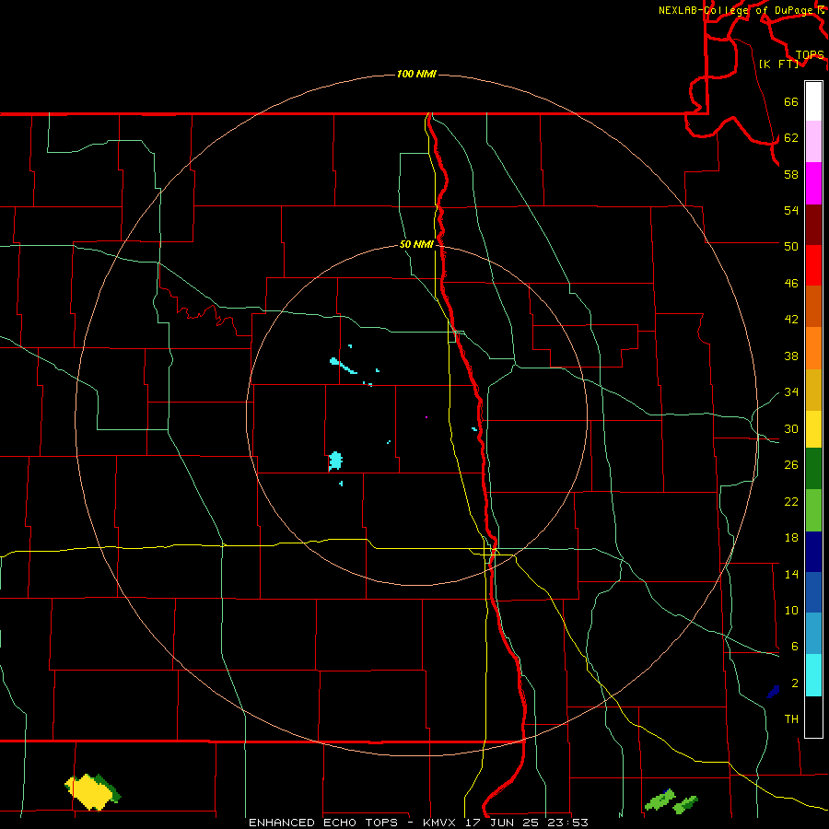Click the 17 JUN 25 date text
This screenshot has height=829, width=829.
[501, 823]
